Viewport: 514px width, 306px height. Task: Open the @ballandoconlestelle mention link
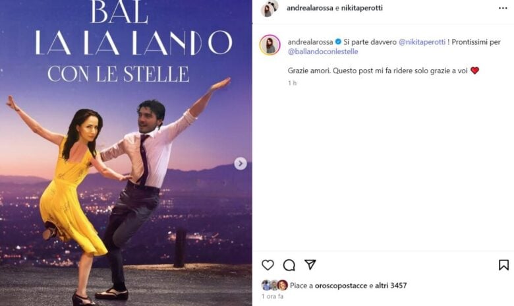(323, 51)
